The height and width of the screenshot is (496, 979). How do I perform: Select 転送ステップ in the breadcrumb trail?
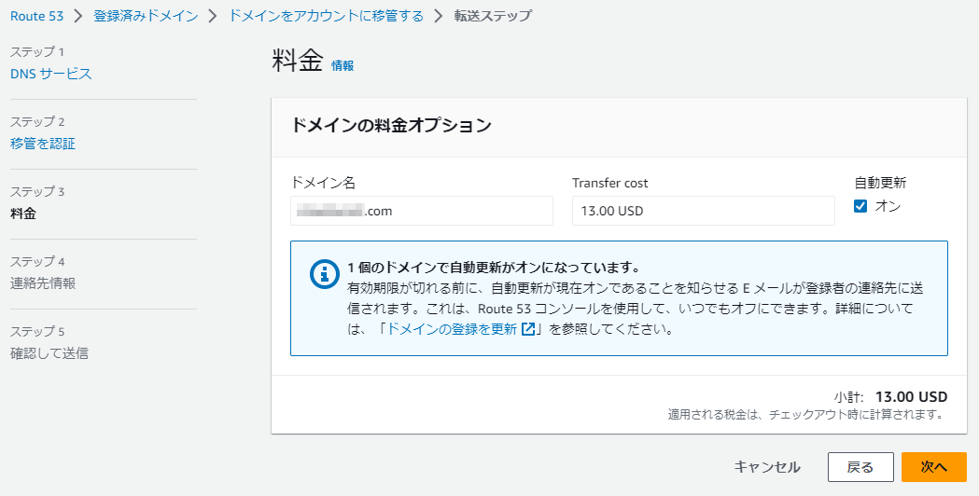pos(495,17)
